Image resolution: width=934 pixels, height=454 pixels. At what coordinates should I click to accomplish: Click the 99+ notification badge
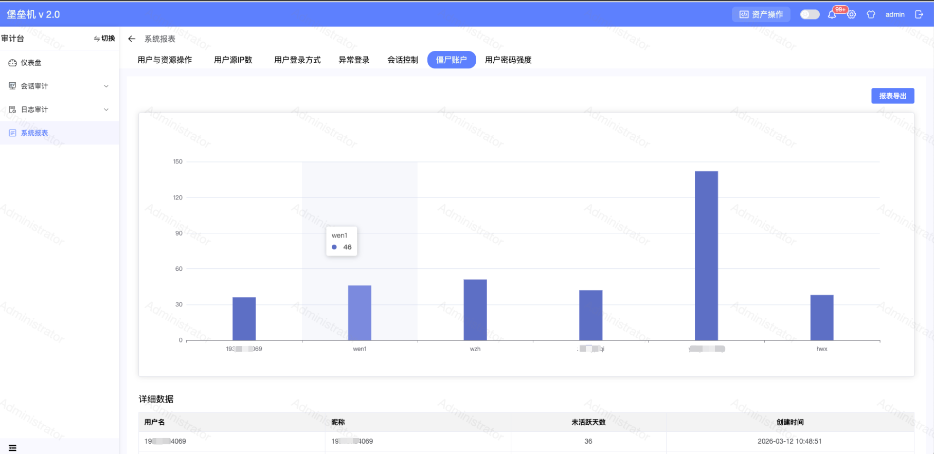tap(840, 9)
